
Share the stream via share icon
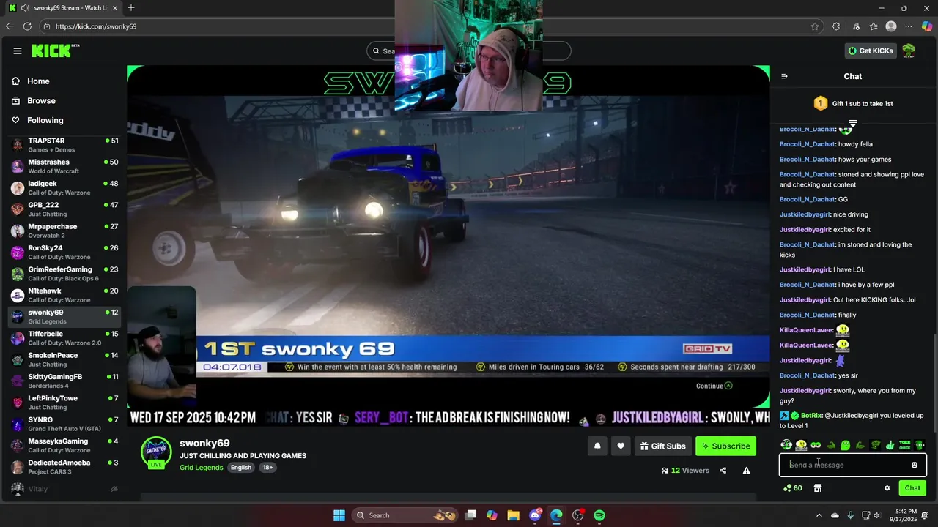tap(723, 471)
